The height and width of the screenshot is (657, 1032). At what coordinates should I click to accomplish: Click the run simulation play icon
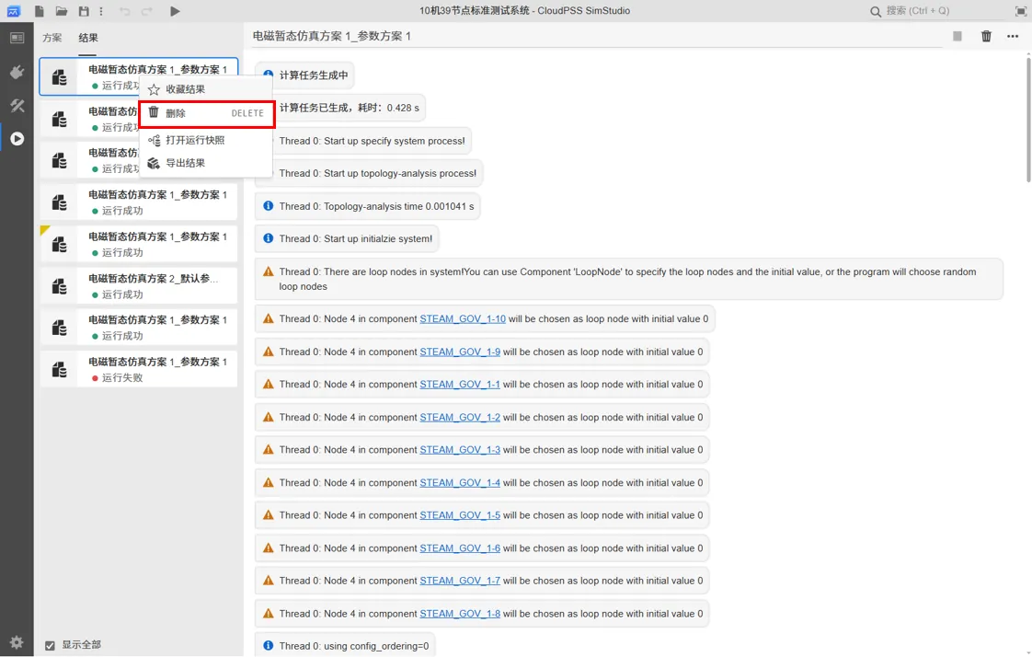[x=175, y=11]
